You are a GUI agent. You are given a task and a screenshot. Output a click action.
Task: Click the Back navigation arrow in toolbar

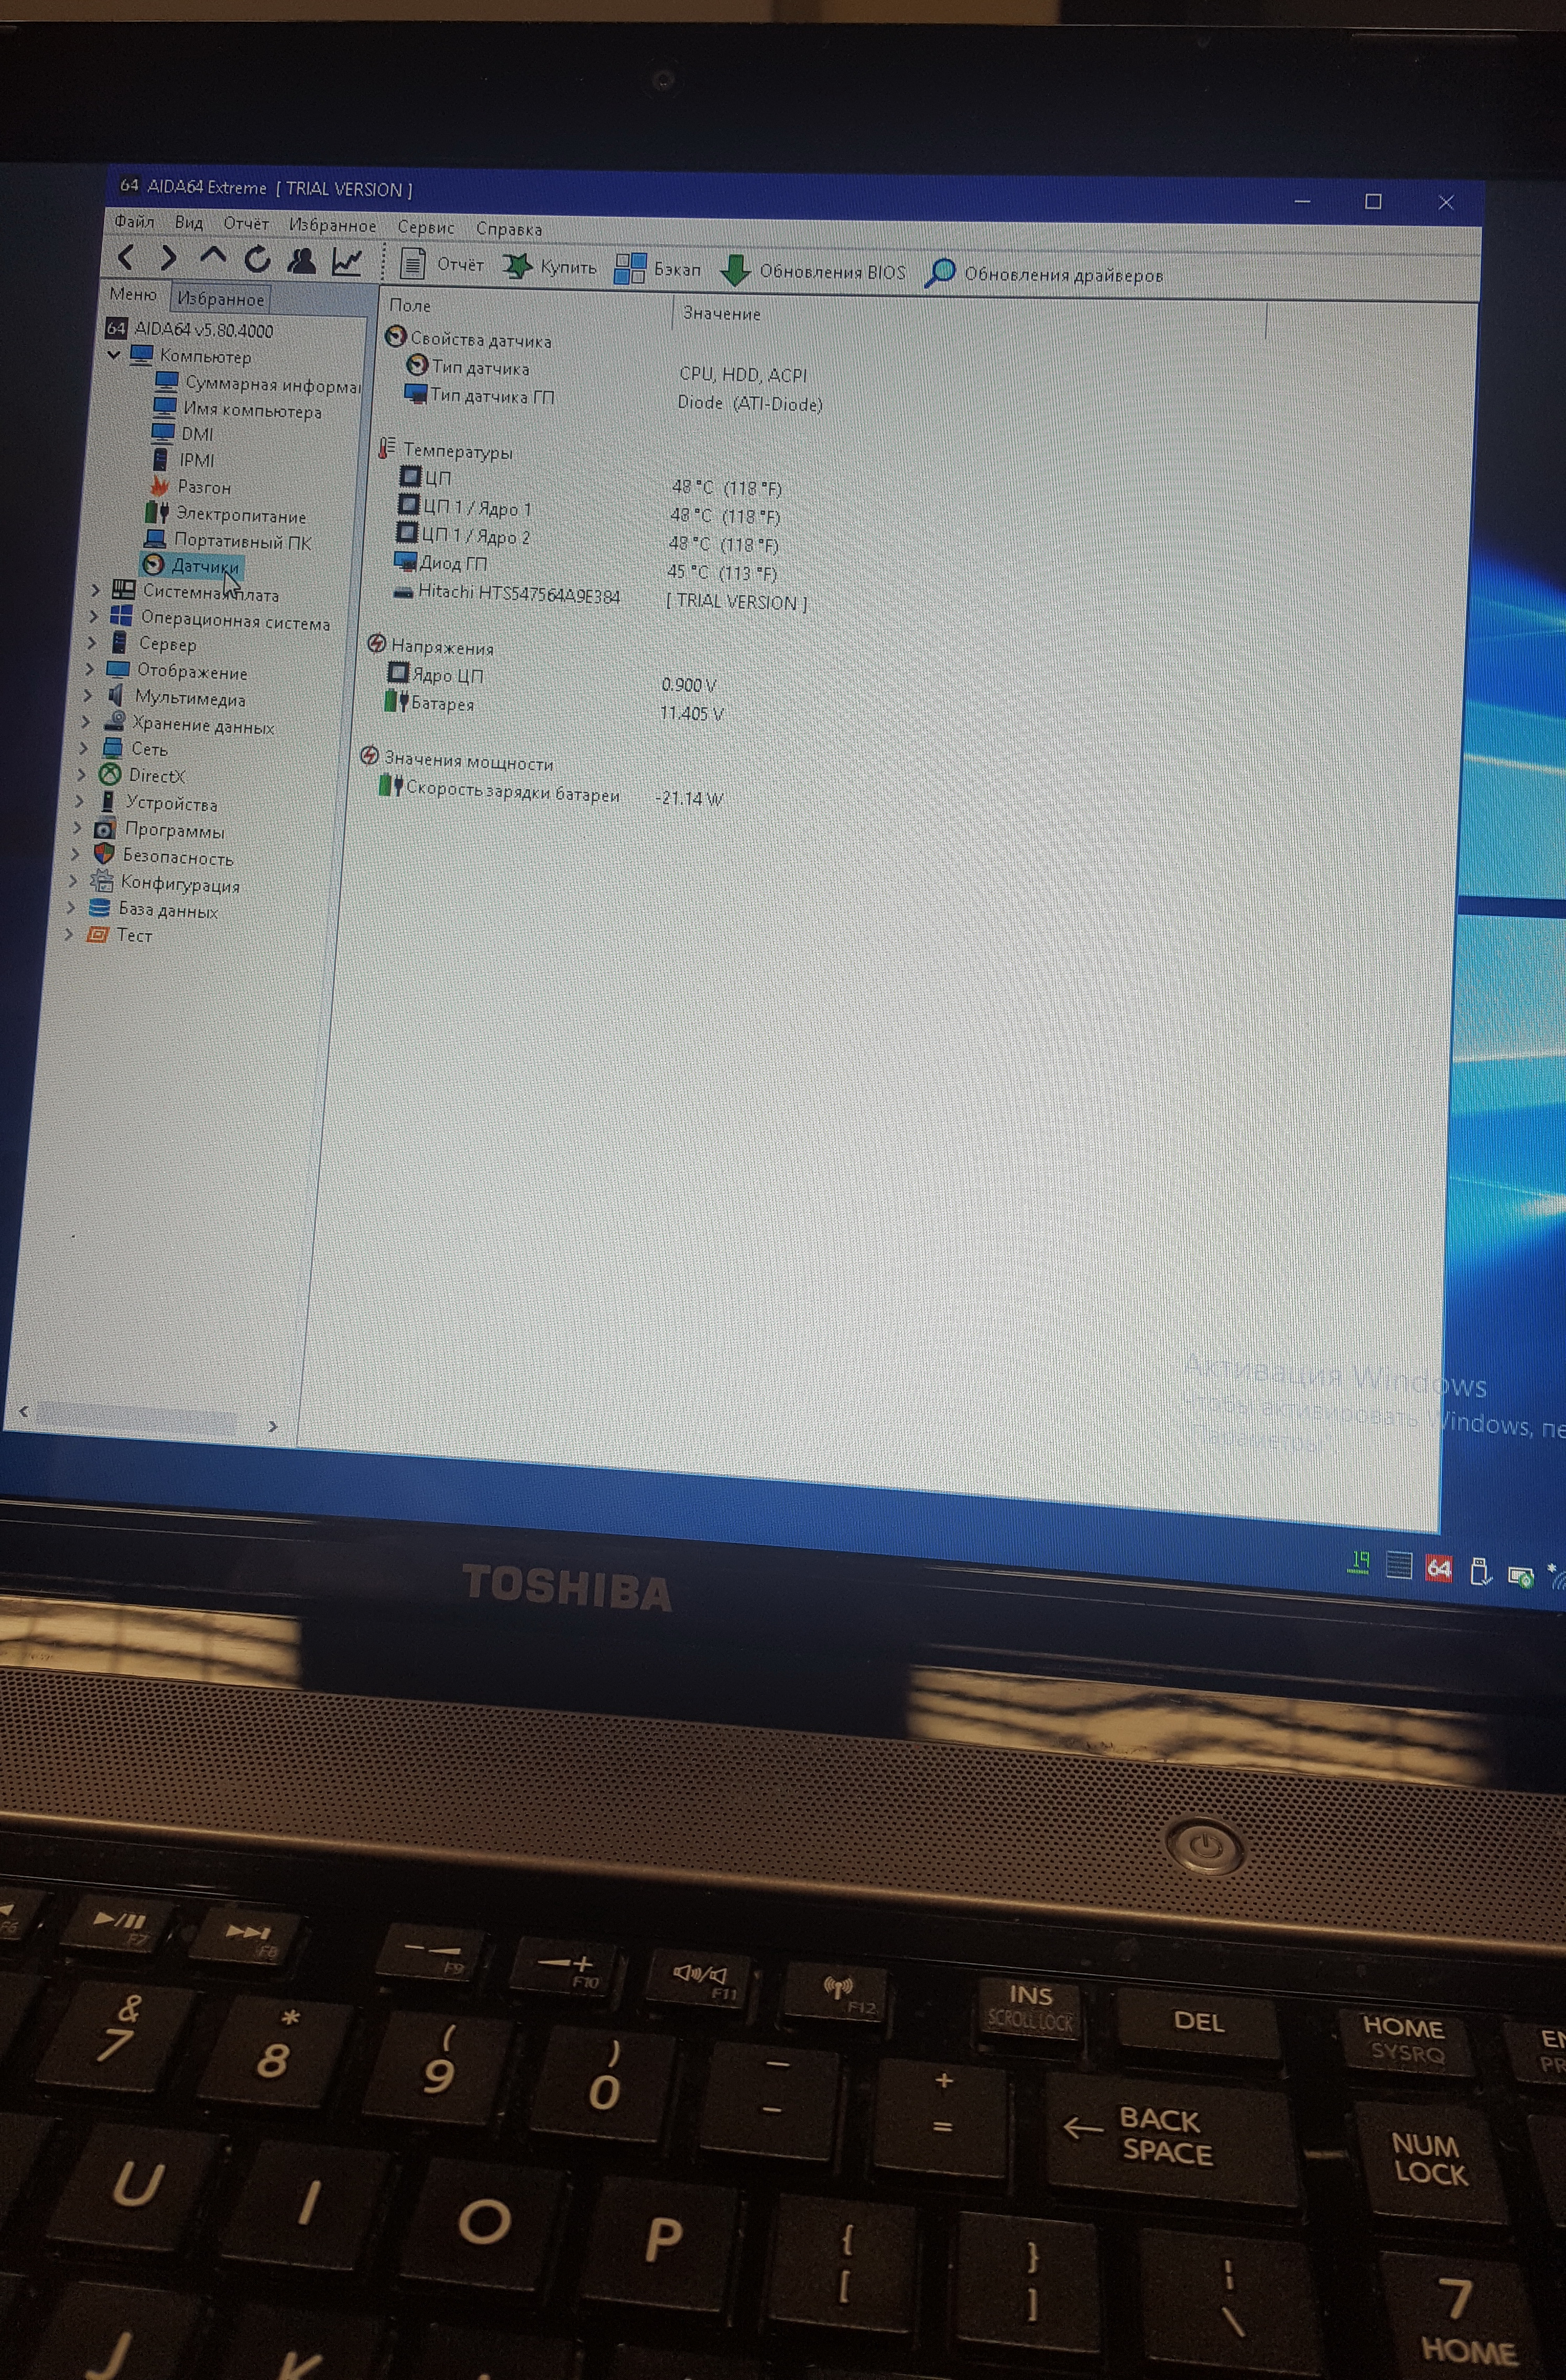[x=126, y=257]
